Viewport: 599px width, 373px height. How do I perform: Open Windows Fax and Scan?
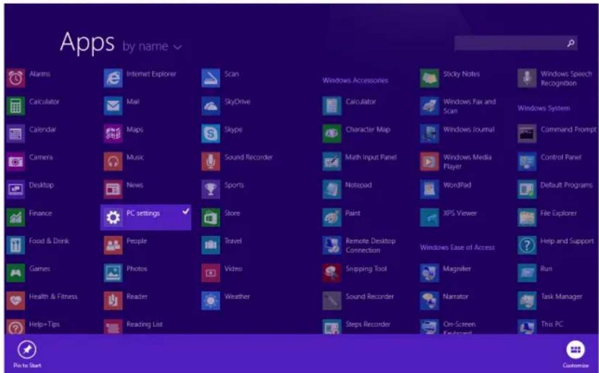pos(458,106)
